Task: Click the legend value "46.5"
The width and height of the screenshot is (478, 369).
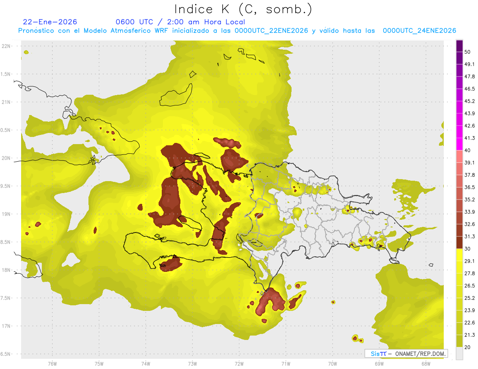Action: pyautogui.click(x=470, y=89)
